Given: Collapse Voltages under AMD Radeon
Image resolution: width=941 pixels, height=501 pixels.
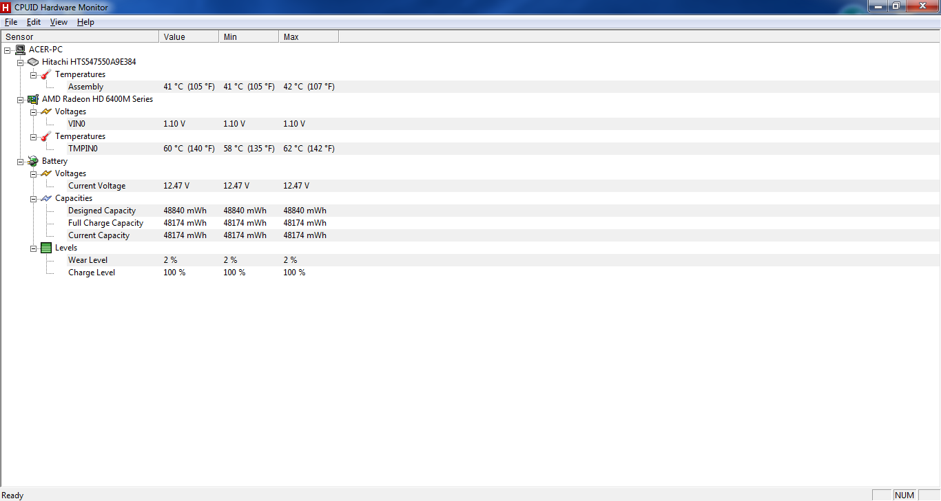Looking at the screenshot, I should (33, 111).
